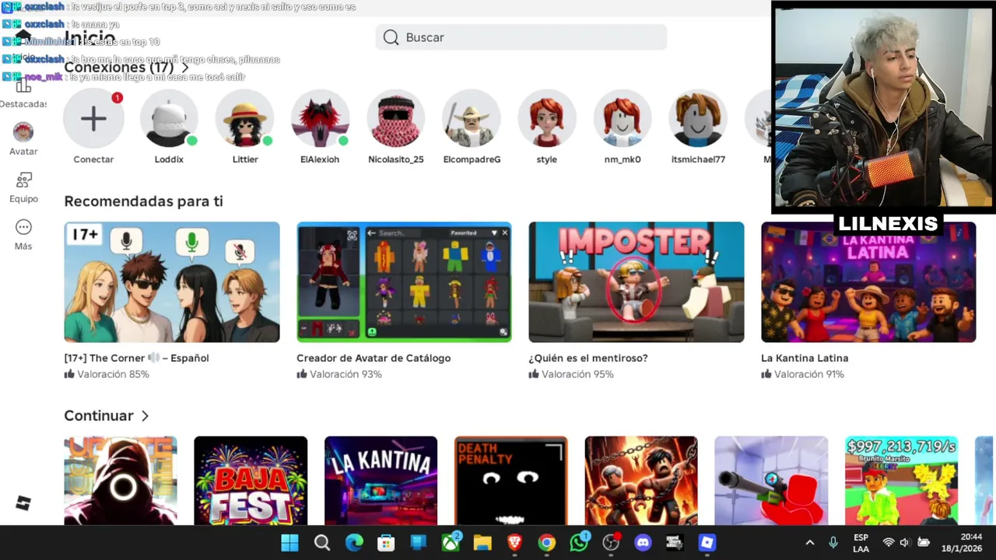Image resolution: width=996 pixels, height=560 pixels.
Task: Open the Más menu in the sidebar
Action: pos(23,234)
